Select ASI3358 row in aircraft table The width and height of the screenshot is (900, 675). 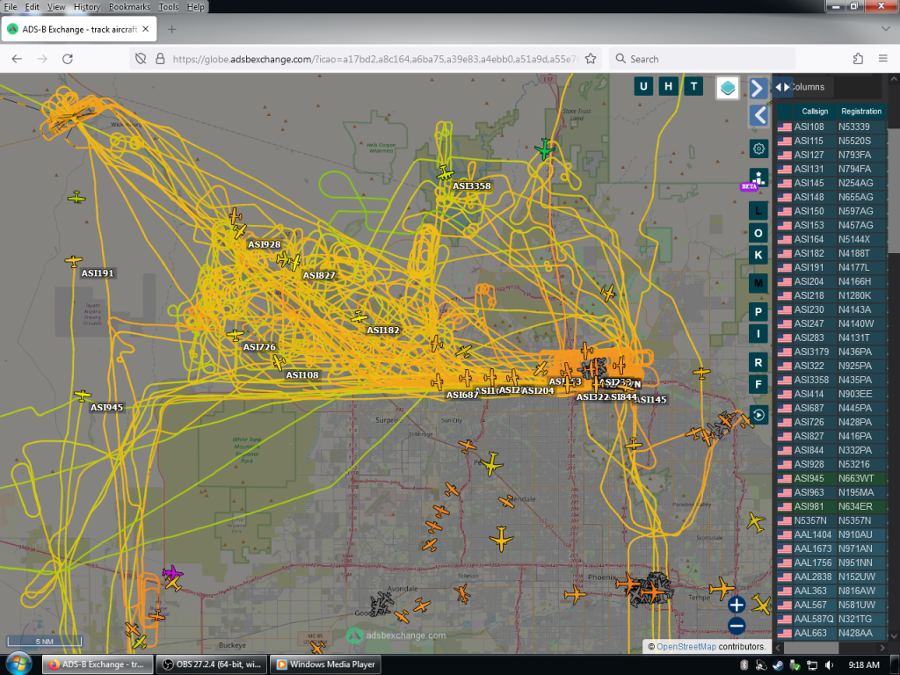tap(831, 380)
